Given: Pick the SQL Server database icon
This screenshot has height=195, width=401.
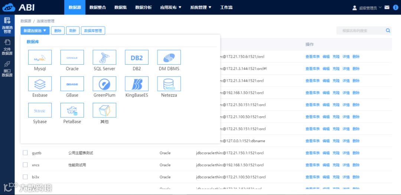Looking at the screenshot, I should (x=104, y=57).
